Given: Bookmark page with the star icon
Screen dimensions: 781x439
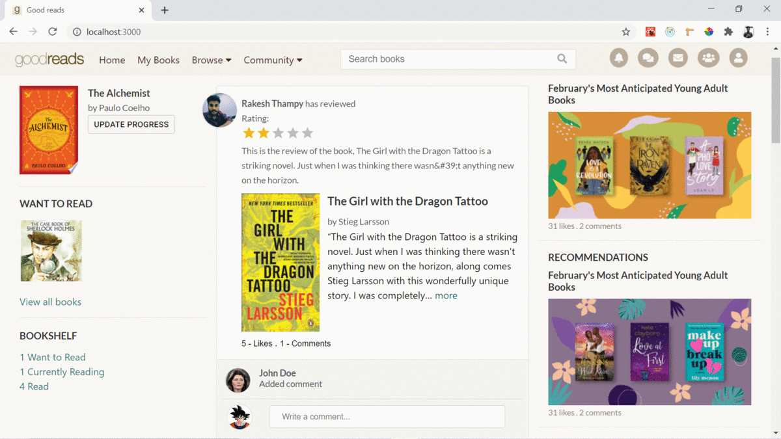Looking at the screenshot, I should tap(626, 32).
